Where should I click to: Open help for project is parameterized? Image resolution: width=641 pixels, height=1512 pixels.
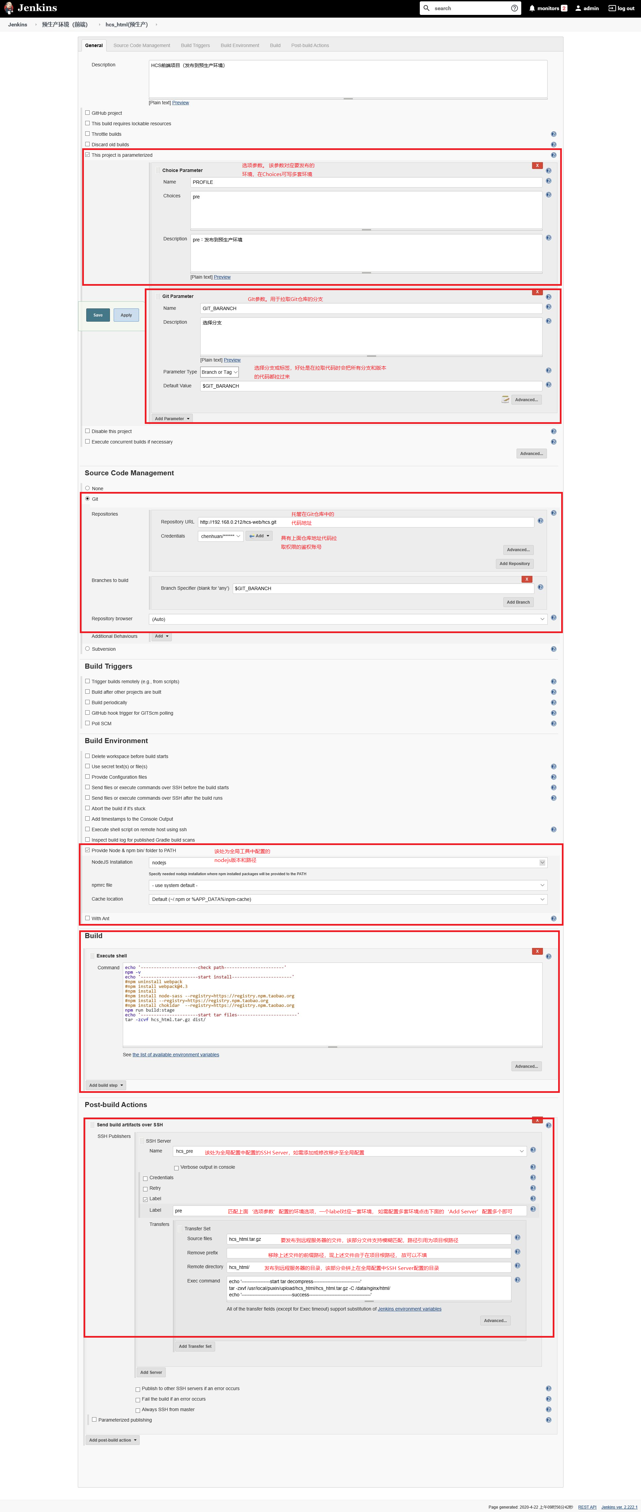coord(553,155)
